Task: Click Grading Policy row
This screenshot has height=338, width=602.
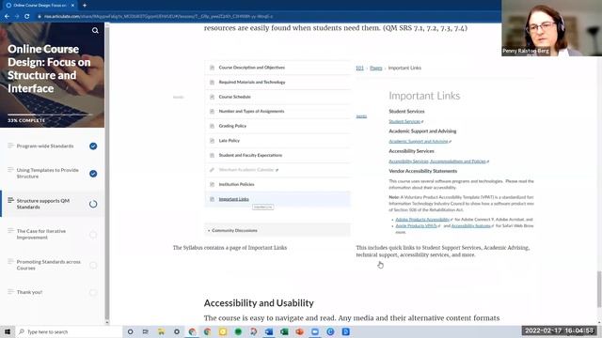Action: tap(277, 126)
